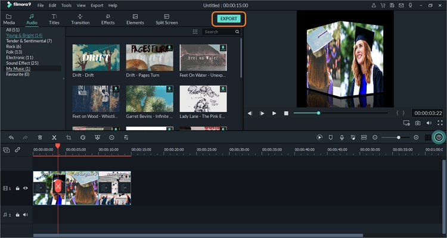Open the Elements tab
447x238 pixels.
click(x=135, y=20)
